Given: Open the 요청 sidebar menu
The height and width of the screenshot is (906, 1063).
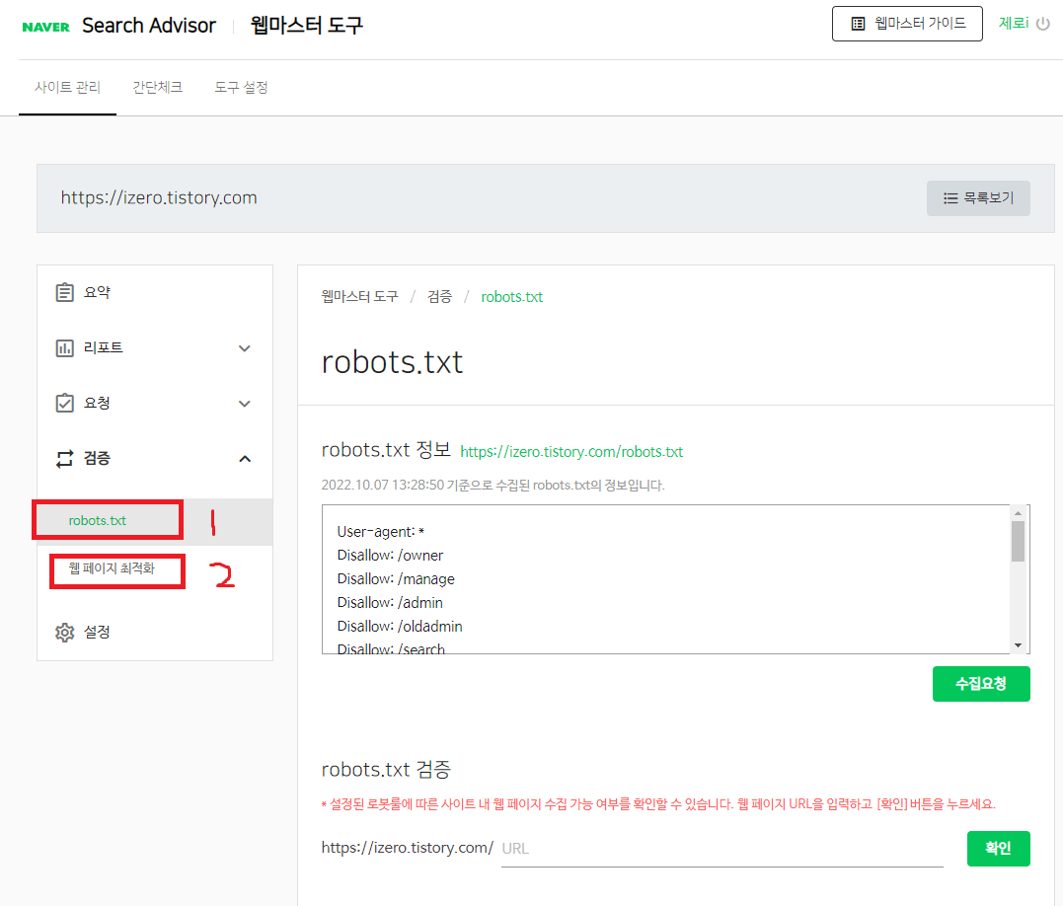Looking at the screenshot, I should pos(155,404).
